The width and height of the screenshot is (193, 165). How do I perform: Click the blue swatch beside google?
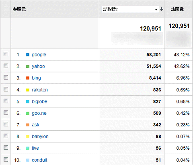28,55
